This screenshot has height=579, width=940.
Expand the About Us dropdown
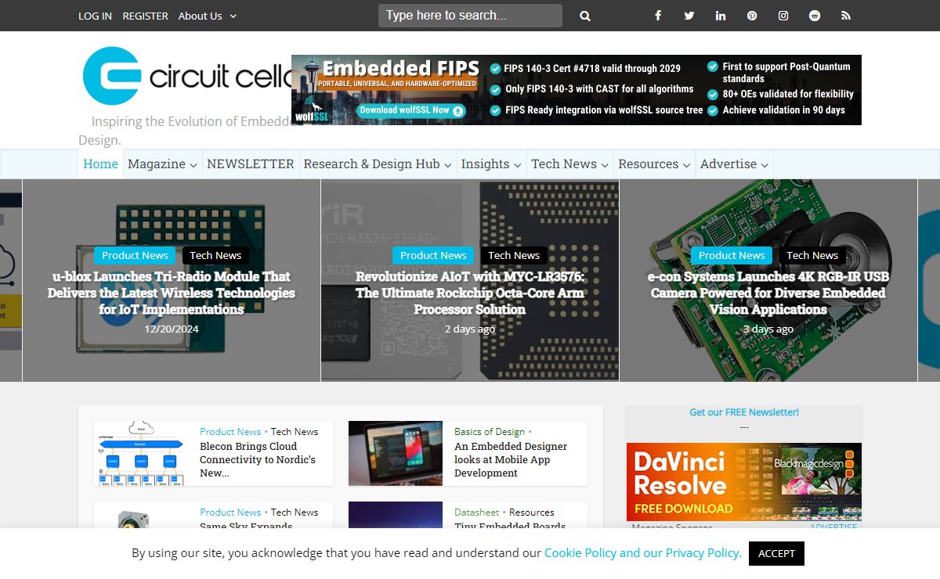[207, 16]
